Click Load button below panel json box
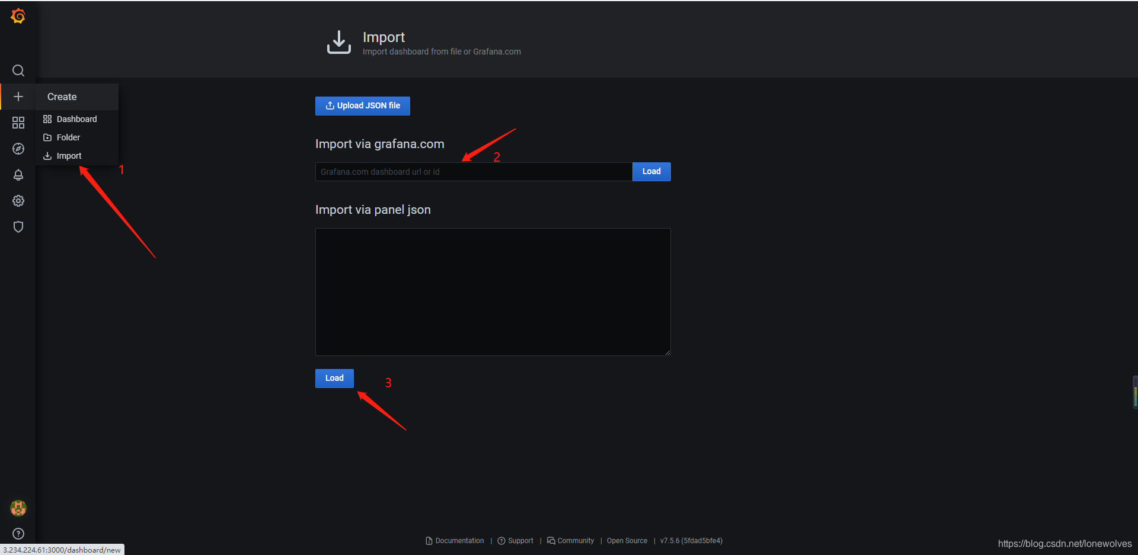The image size is (1138, 555). click(334, 378)
